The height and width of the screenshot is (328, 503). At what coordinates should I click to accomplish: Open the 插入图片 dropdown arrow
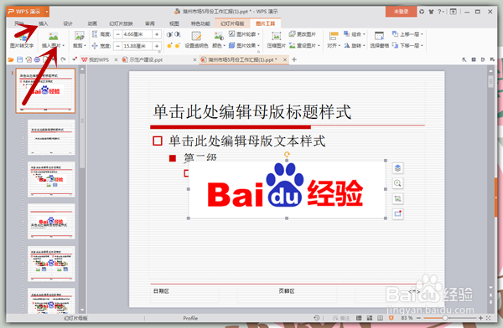click(64, 45)
